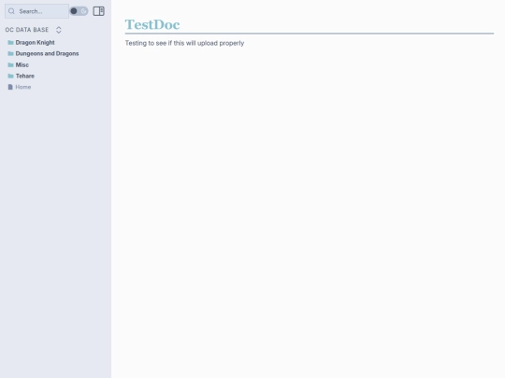Click the Dungeons and Dragons folder icon

pyautogui.click(x=10, y=54)
